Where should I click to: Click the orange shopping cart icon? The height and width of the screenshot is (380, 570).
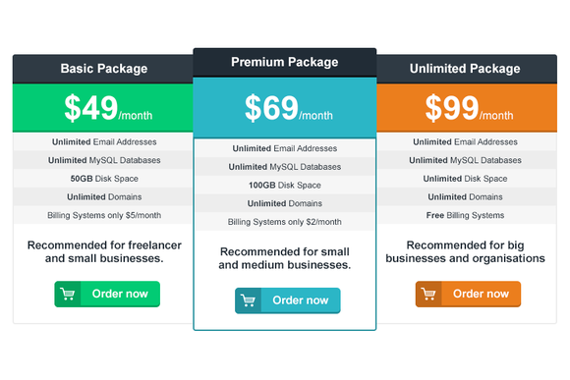point(428,294)
